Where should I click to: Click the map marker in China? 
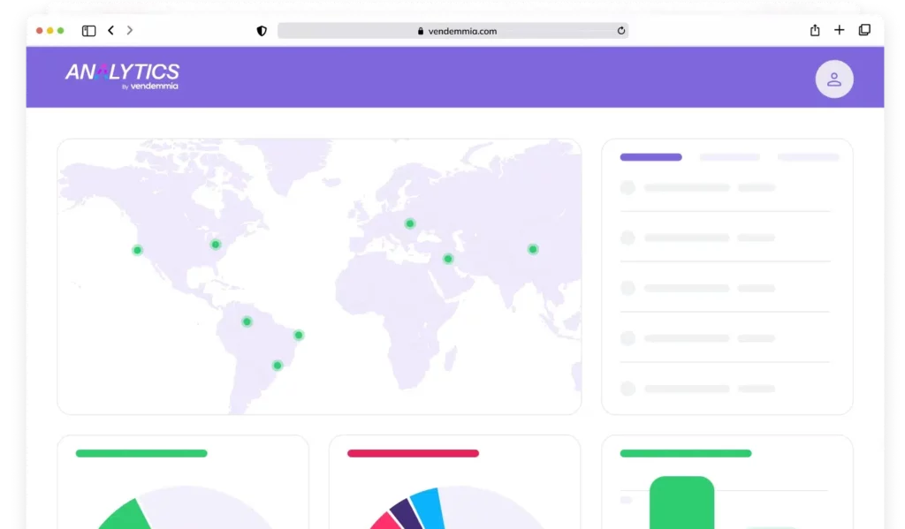point(533,249)
